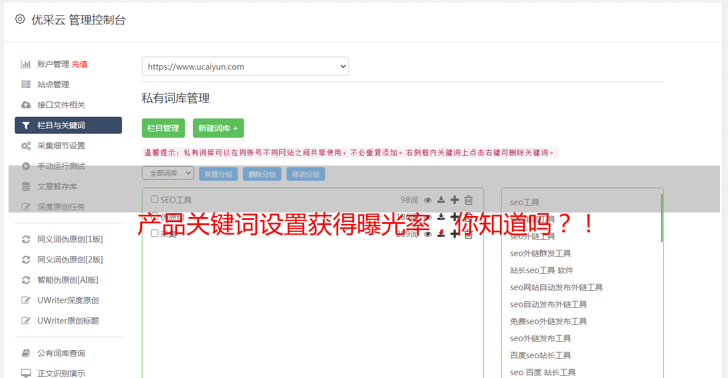Download keywords of the SEO工具 library

(441, 200)
